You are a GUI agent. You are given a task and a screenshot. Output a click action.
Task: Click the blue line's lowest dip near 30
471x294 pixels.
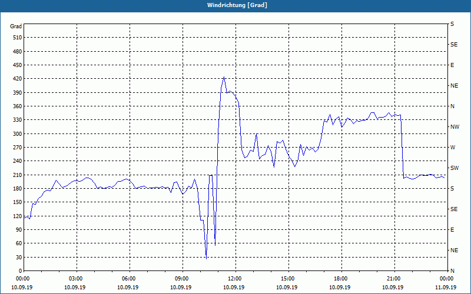coord(207,258)
